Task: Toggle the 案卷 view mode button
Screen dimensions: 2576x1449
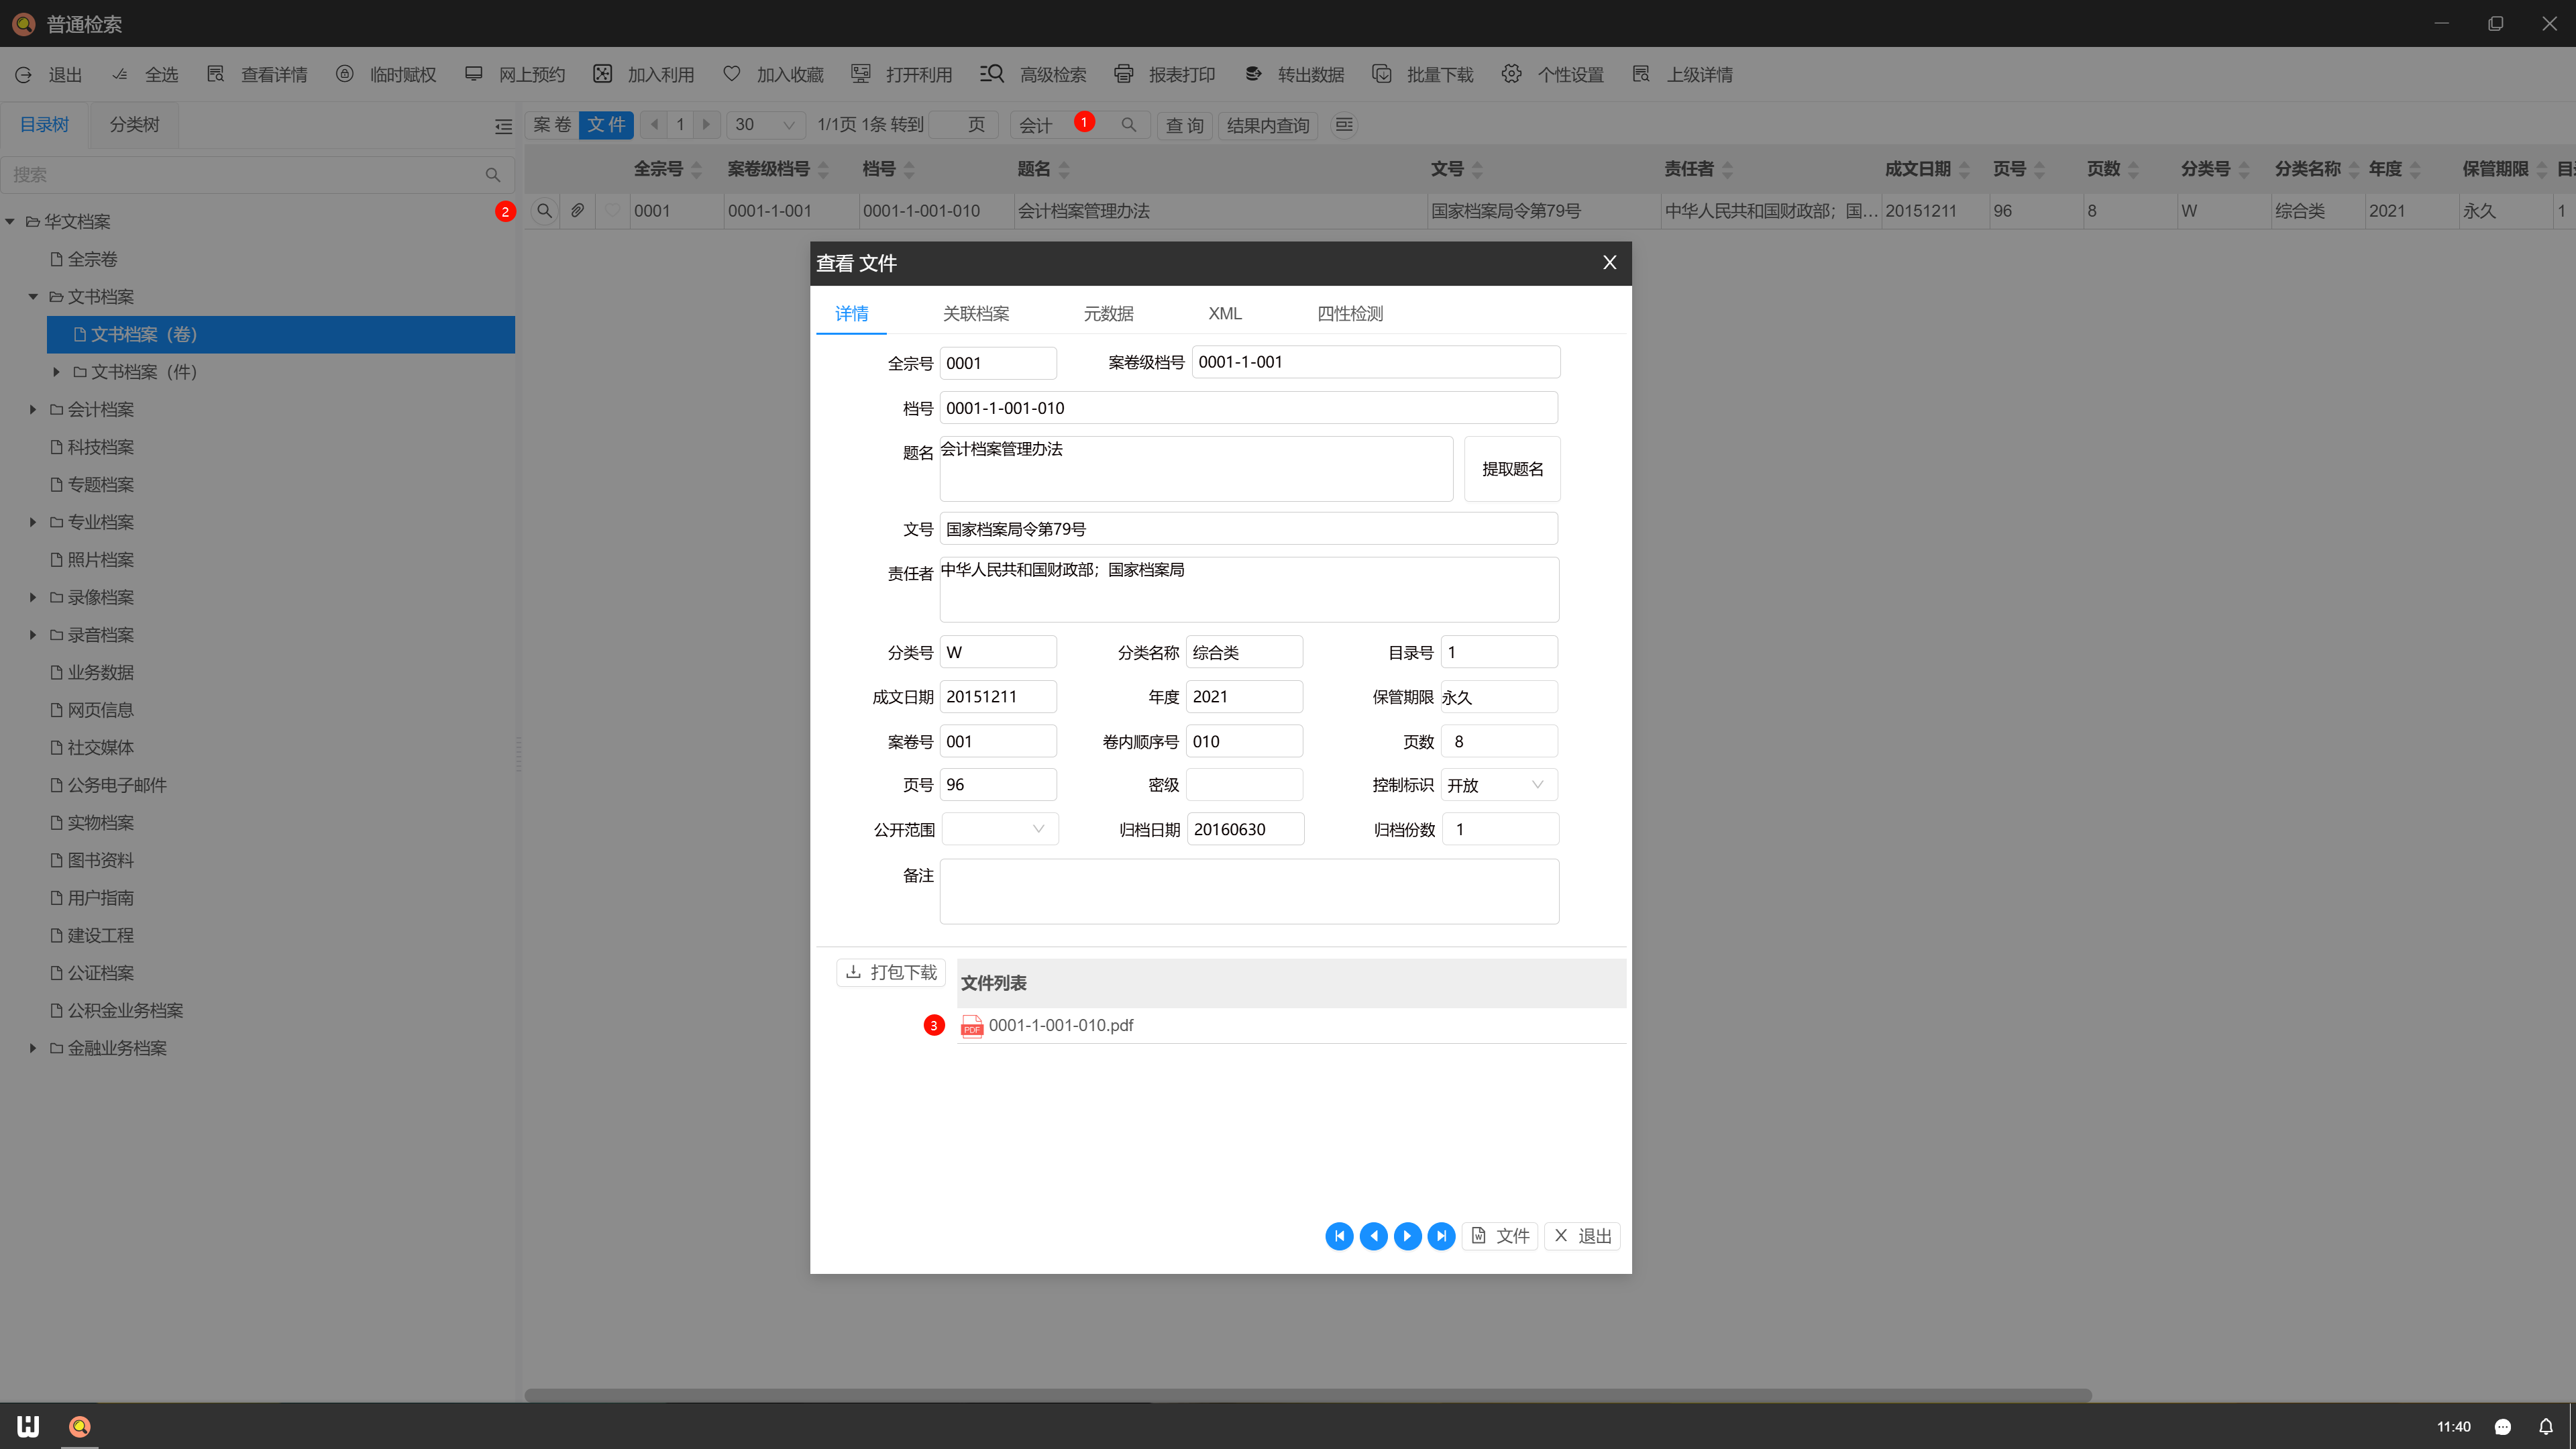Action: coord(552,125)
